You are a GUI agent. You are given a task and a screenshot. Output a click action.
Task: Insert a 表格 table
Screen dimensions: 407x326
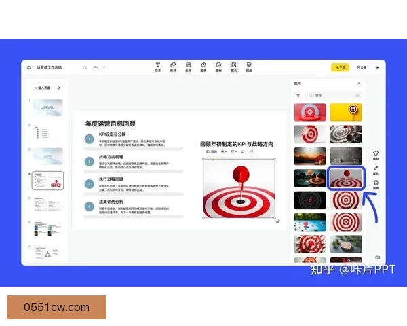coord(188,67)
